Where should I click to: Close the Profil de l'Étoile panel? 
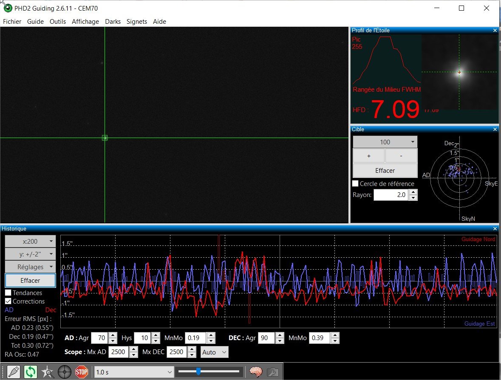click(495, 30)
